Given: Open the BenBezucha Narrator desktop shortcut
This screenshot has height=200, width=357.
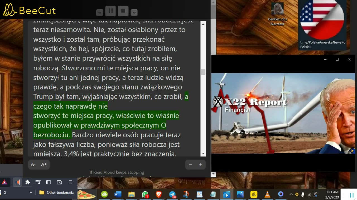Looking at the screenshot, I should click(277, 14).
